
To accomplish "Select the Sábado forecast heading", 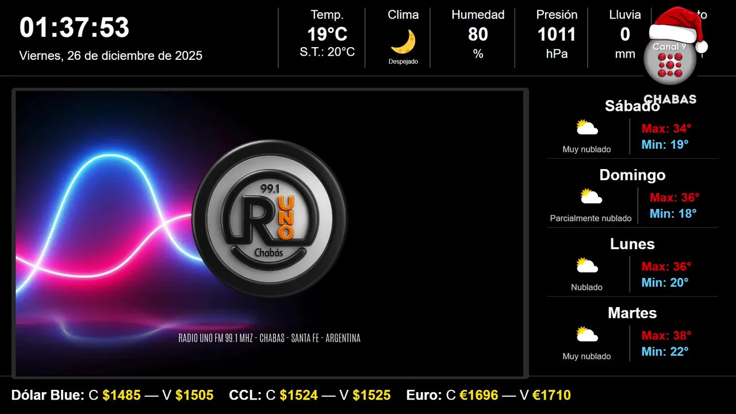I will pos(632,106).
